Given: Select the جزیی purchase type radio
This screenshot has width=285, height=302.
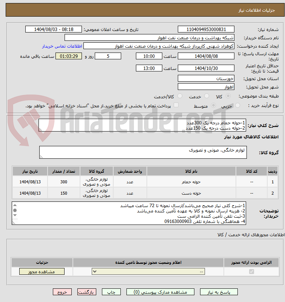Looking at the screenshot, I should tap(238, 105).
